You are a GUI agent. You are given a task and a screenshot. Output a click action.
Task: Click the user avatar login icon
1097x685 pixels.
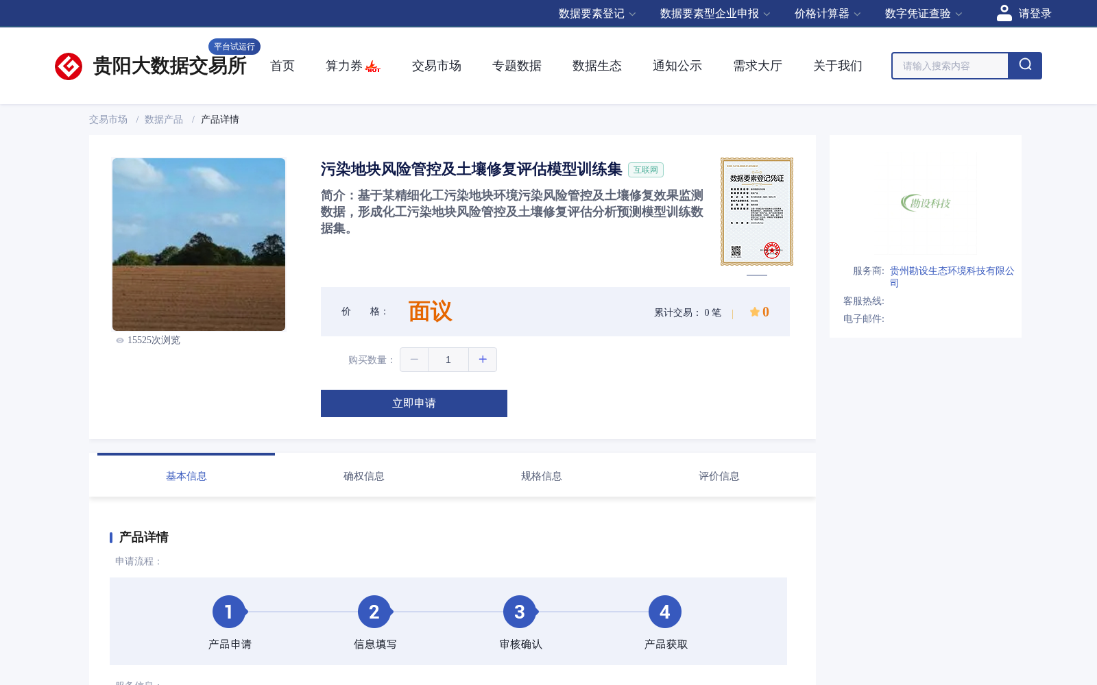point(1004,13)
